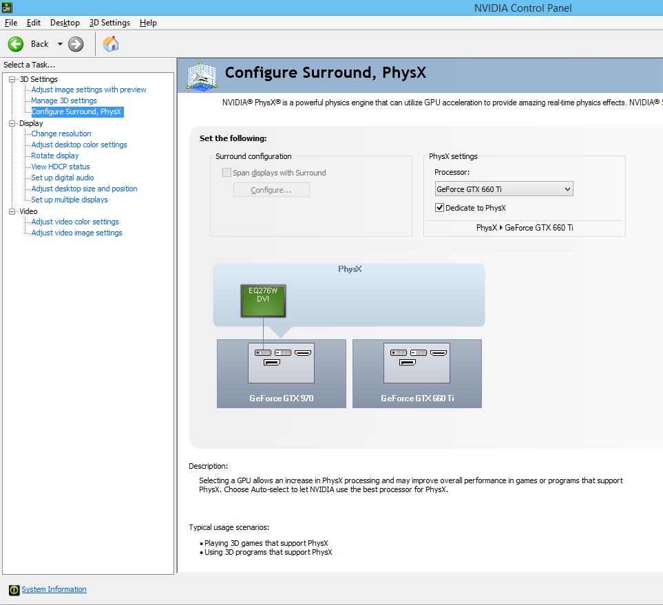Select the GeForce GTX 970 card graphic
Screen dimensions: 663x605
point(281,373)
